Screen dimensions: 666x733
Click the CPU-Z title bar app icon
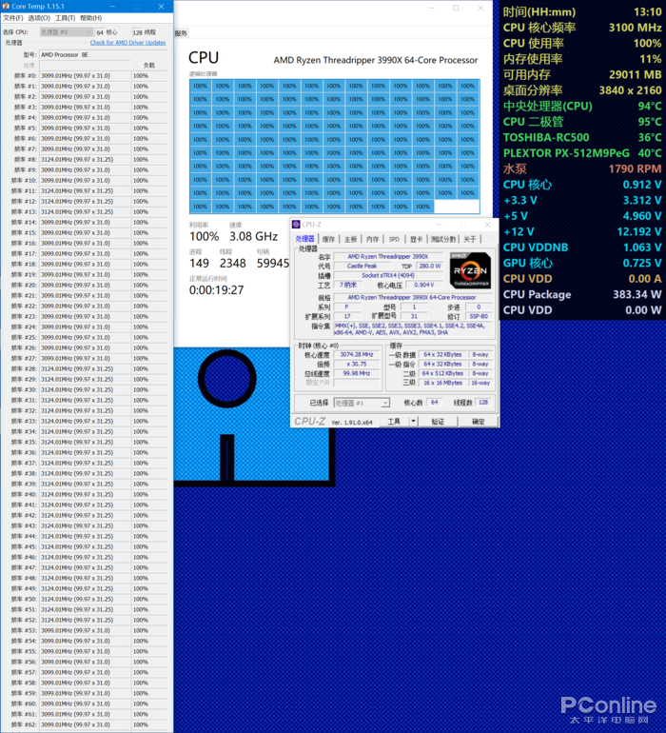pyautogui.click(x=296, y=225)
